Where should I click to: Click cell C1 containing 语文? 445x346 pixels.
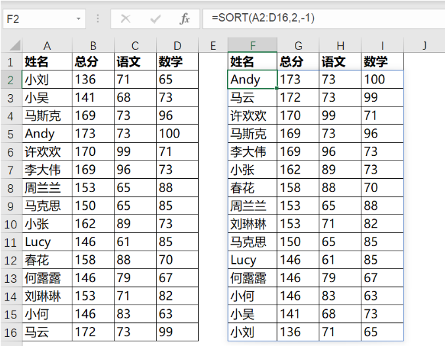(x=135, y=62)
